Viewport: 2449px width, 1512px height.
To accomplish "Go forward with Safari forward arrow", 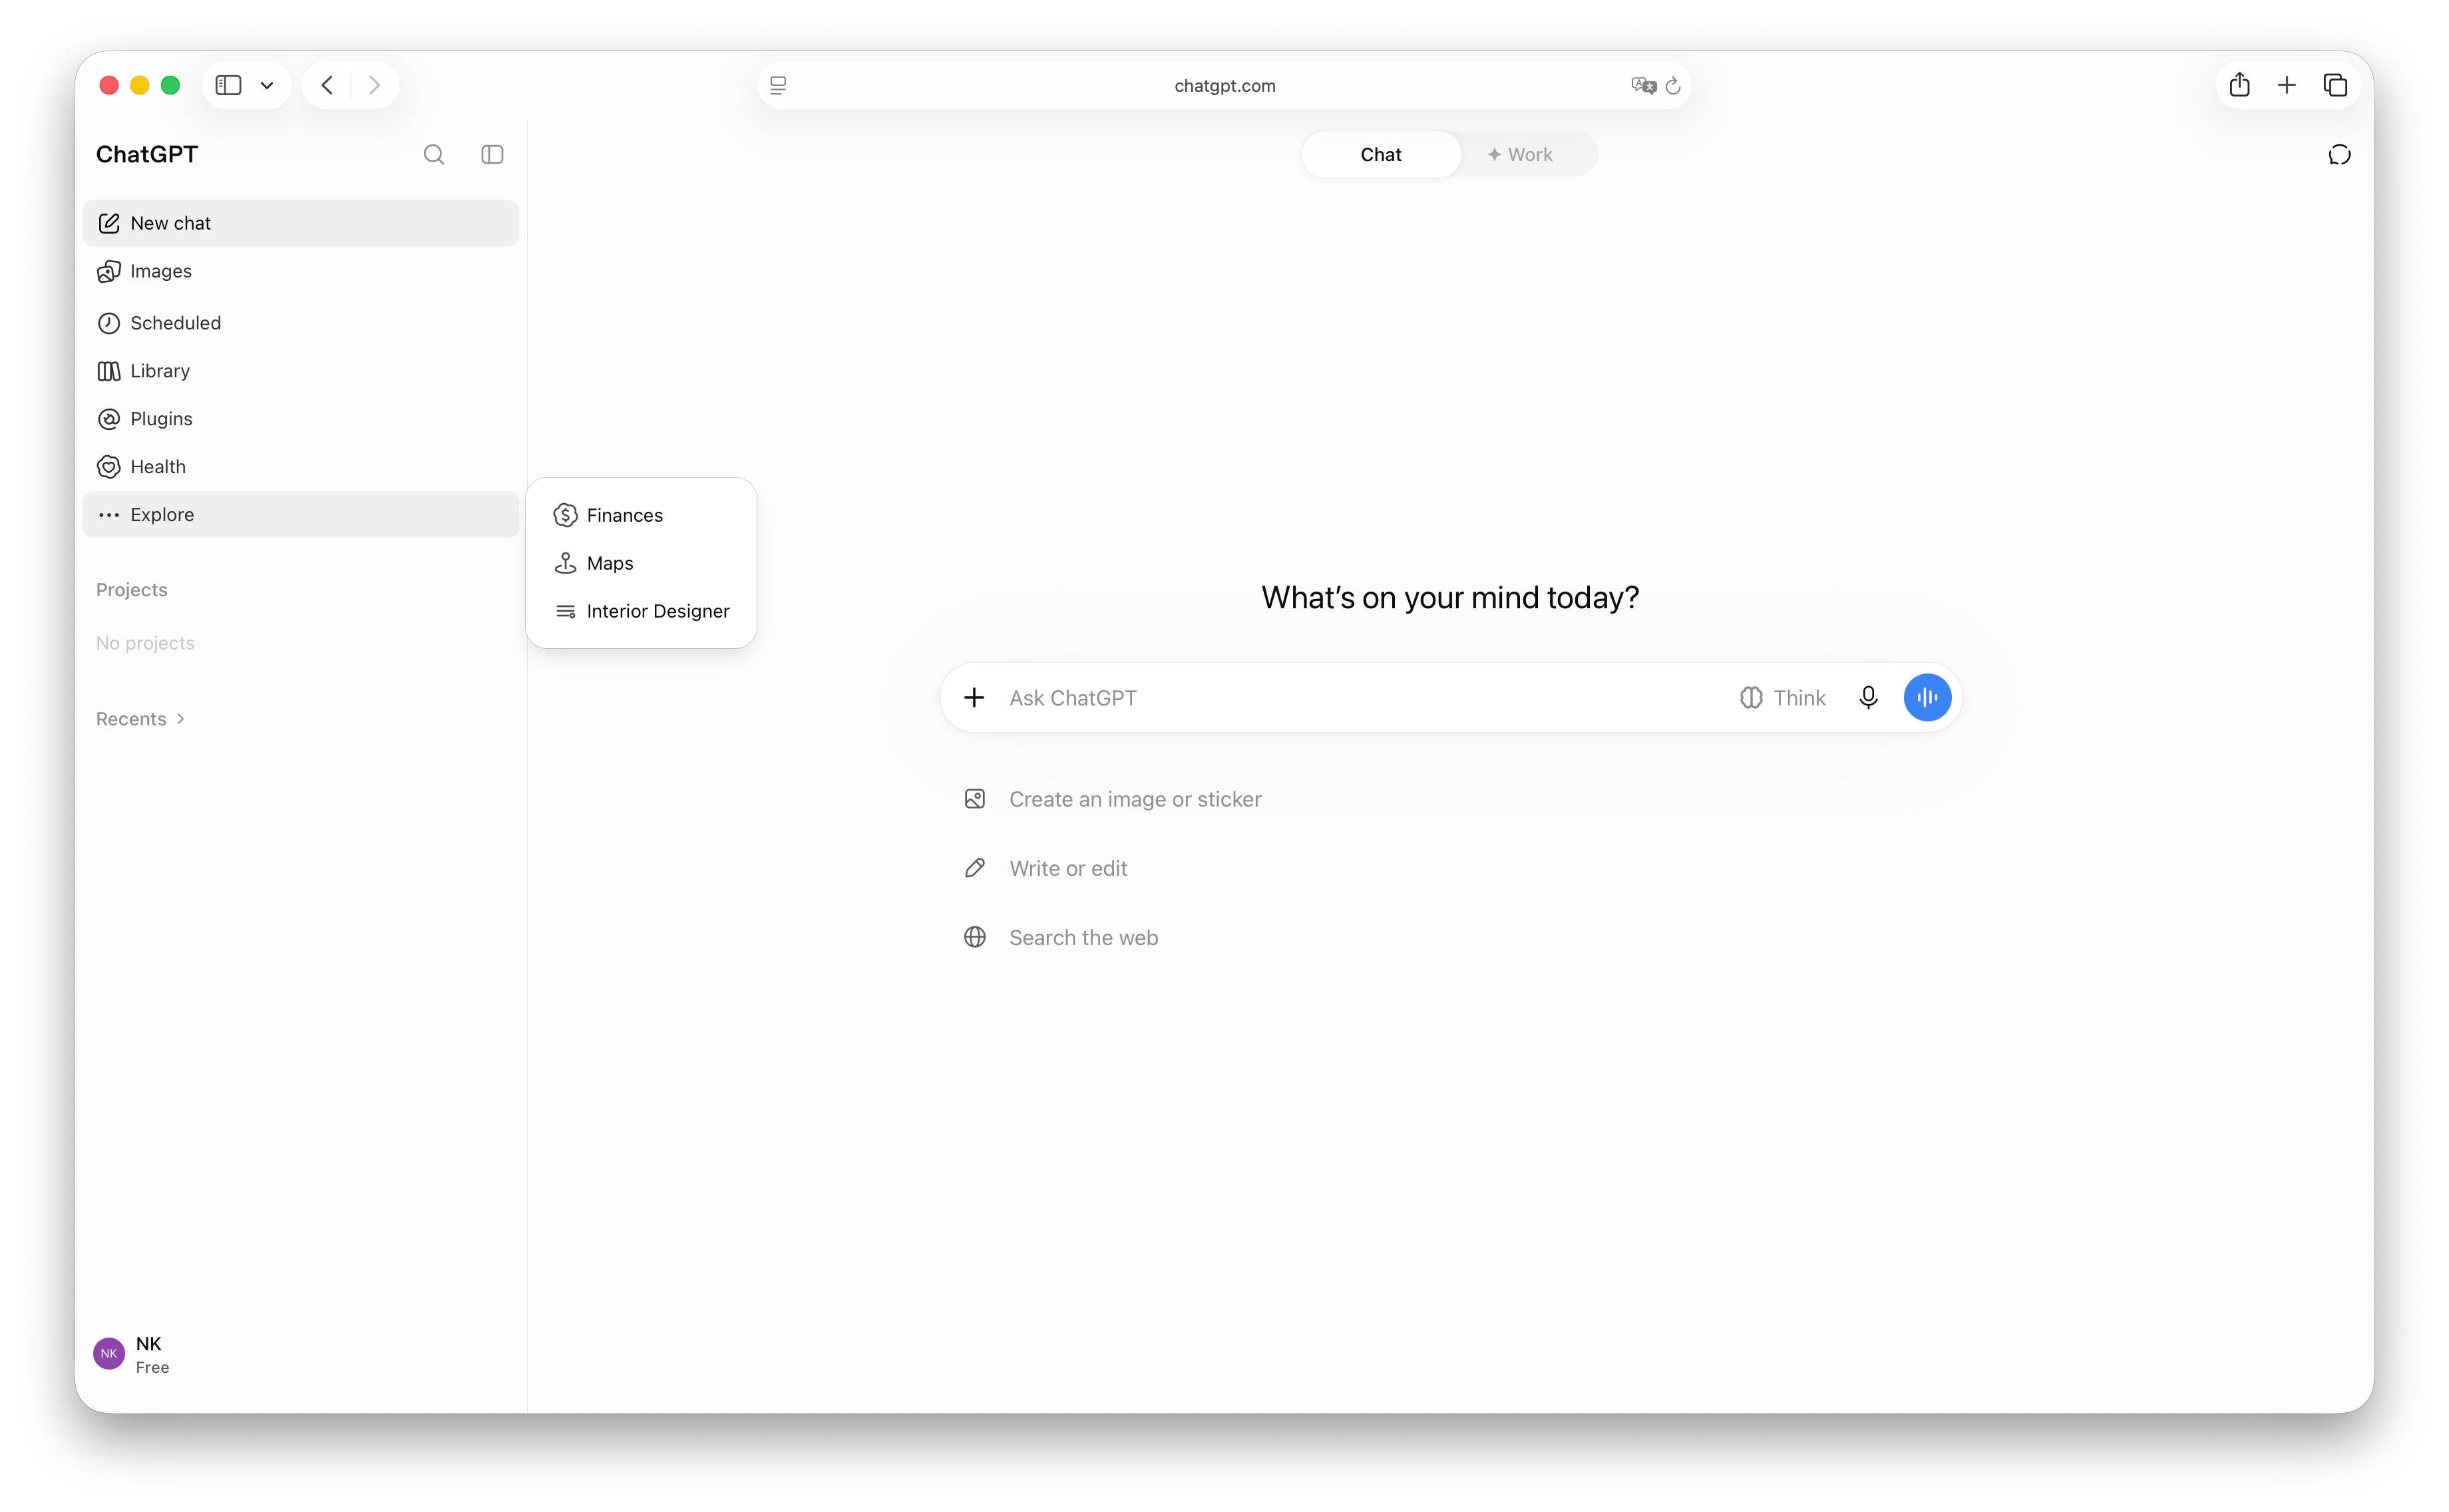I will (x=374, y=85).
